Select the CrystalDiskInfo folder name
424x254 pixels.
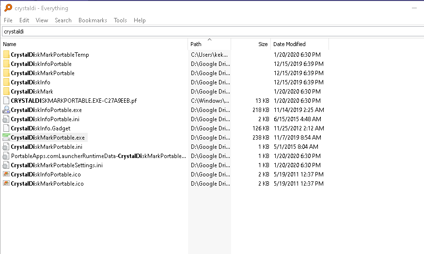click(30, 82)
